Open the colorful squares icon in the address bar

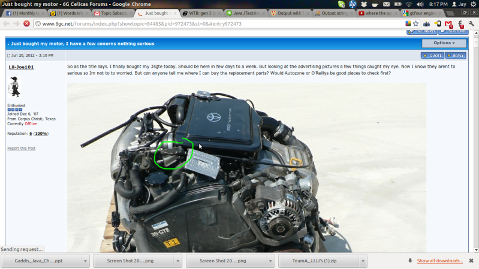coord(408,23)
